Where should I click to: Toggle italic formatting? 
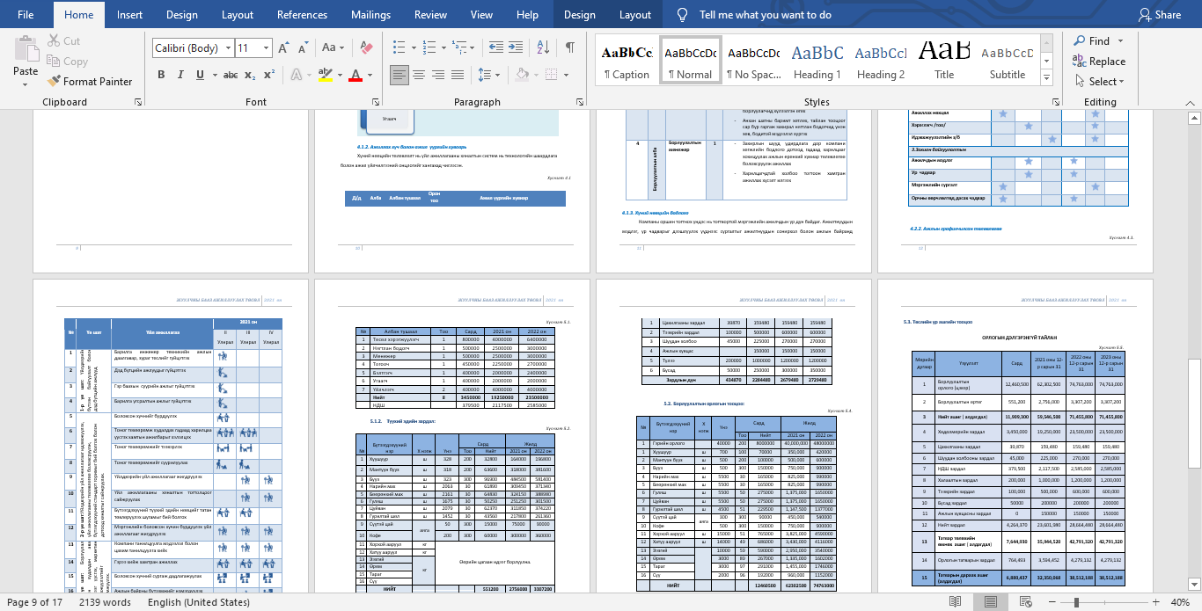tap(181, 75)
